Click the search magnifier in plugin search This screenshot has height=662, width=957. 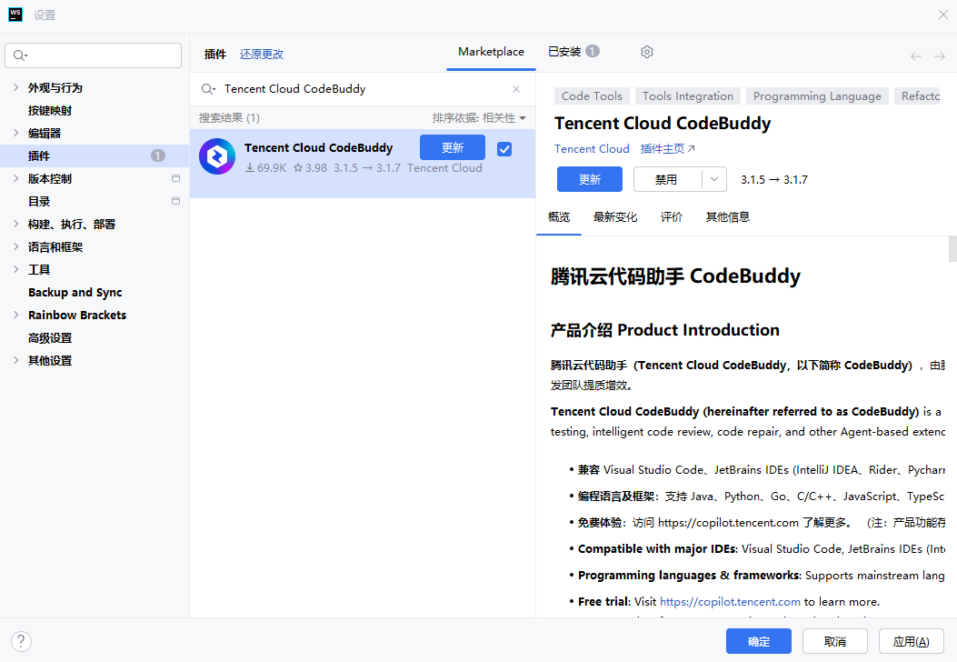[208, 89]
